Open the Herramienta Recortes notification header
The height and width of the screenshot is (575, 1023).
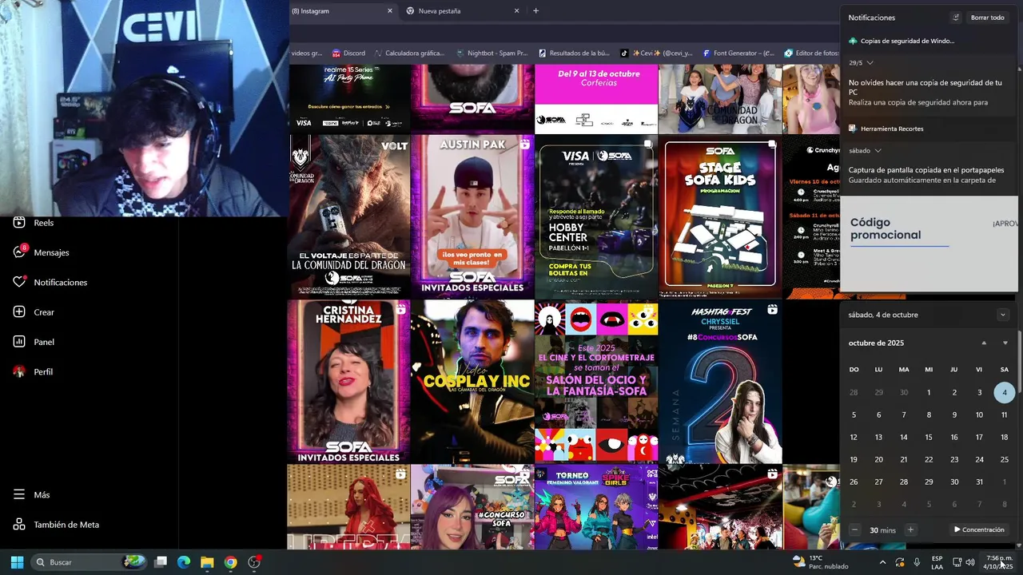(x=886, y=129)
